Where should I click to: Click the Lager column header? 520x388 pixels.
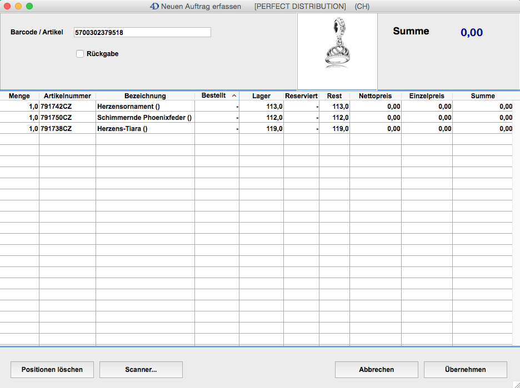(261, 96)
